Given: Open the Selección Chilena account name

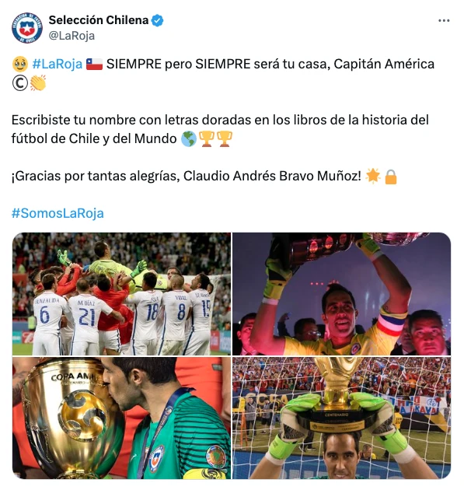Looking at the screenshot, I should coord(99,20).
